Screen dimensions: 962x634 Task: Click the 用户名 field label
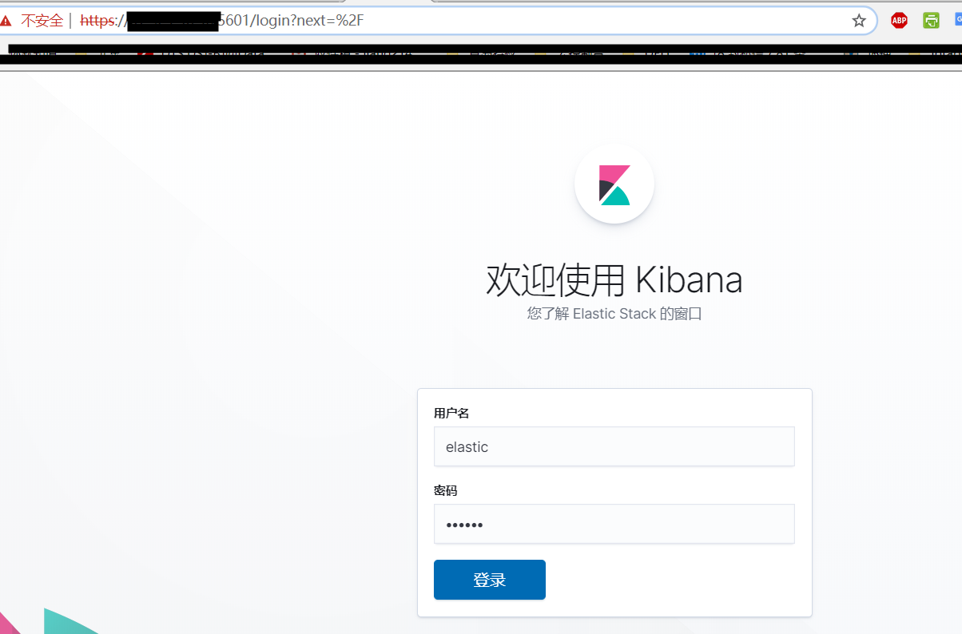click(451, 413)
